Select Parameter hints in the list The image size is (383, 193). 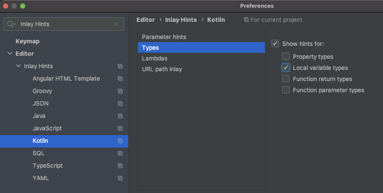coord(164,37)
